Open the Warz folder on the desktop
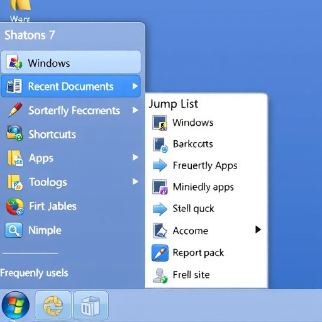Viewport: 322px width, 322px height. (x=20, y=11)
